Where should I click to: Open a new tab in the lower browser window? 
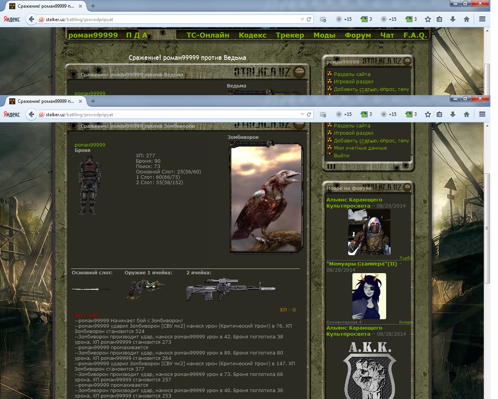[93, 101]
